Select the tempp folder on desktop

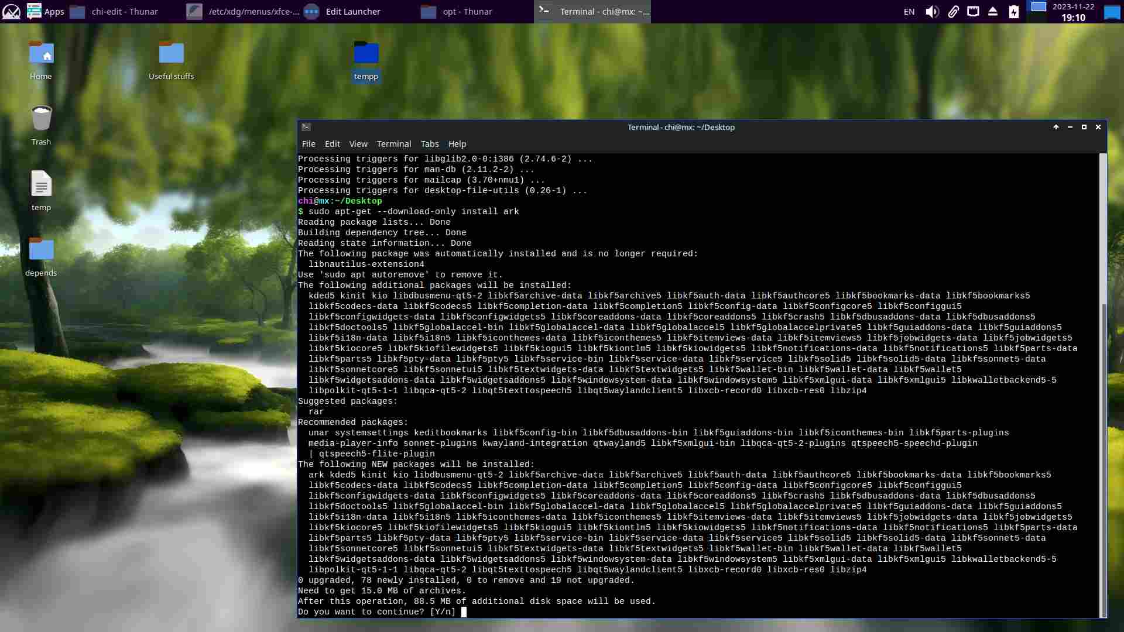click(366, 54)
